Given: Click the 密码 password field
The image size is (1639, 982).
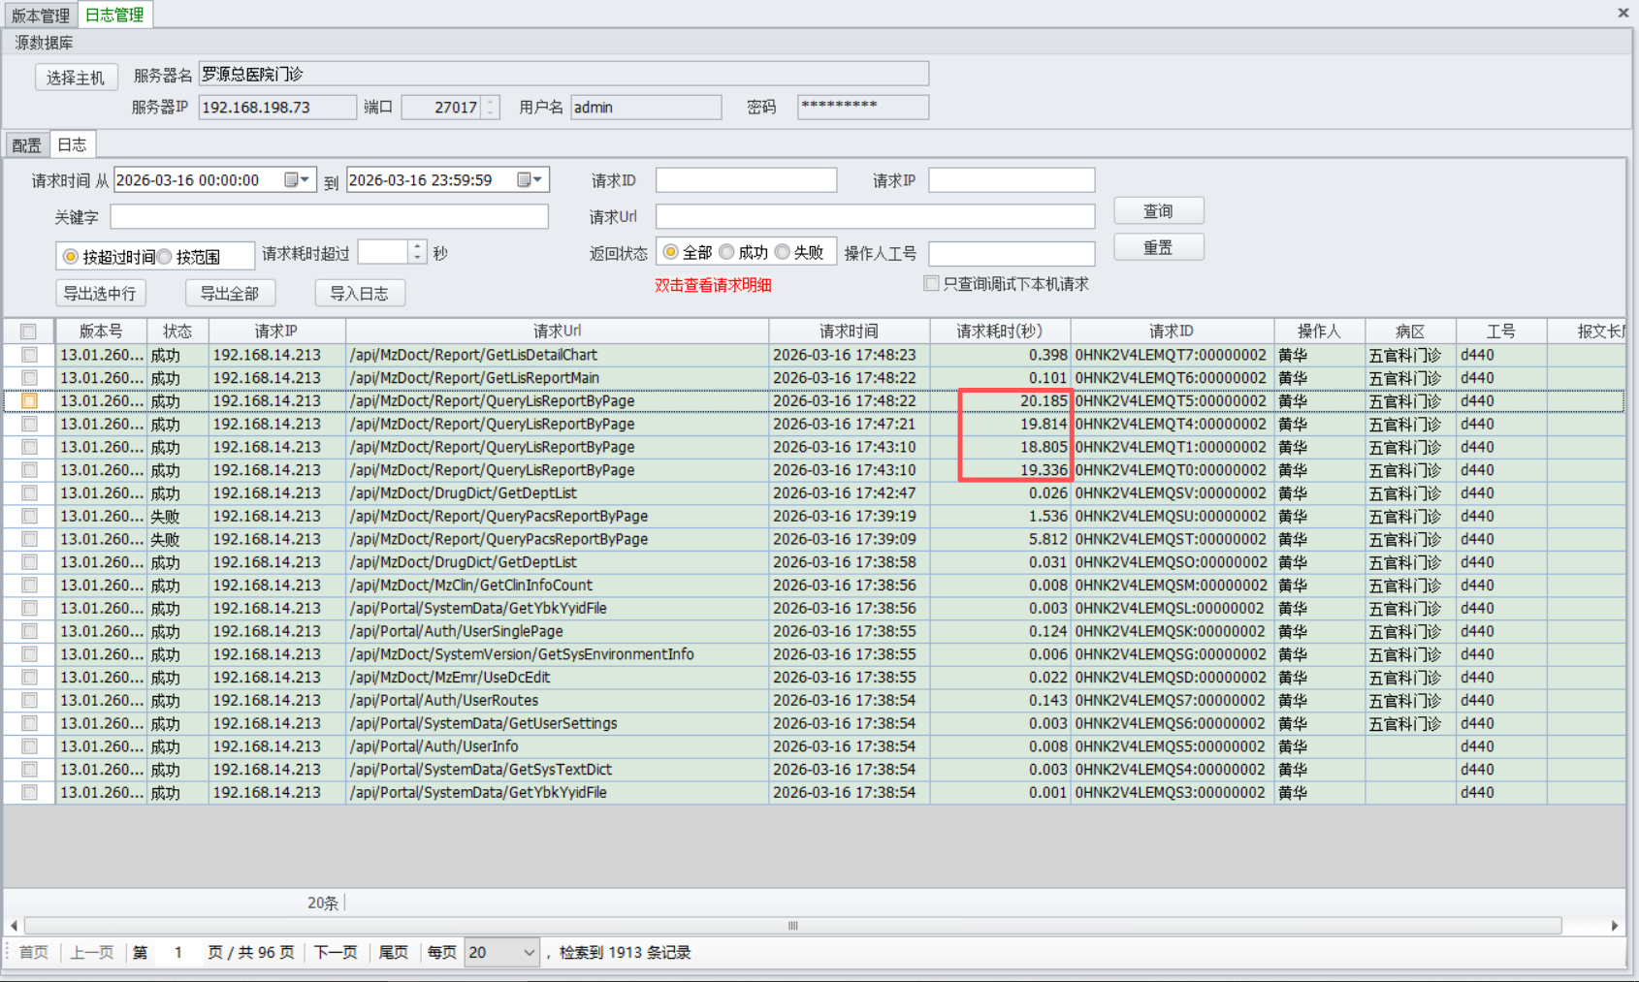Looking at the screenshot, I should 863,108.
